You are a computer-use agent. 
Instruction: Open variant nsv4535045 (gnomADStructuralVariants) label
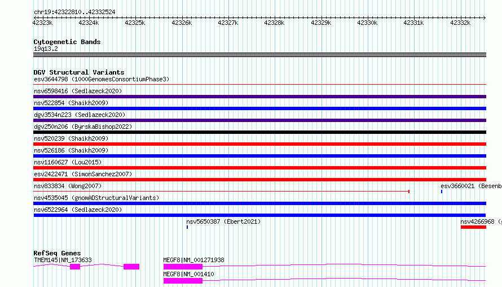coord(96,198)
